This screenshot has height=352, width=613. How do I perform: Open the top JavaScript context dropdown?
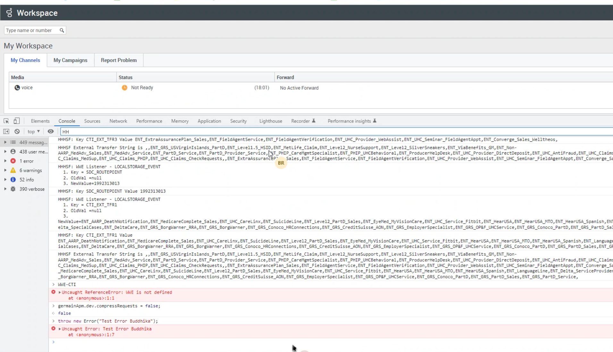tap(34, 131)
